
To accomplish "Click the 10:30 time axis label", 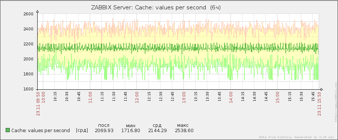I will click(x=67, y=96).
